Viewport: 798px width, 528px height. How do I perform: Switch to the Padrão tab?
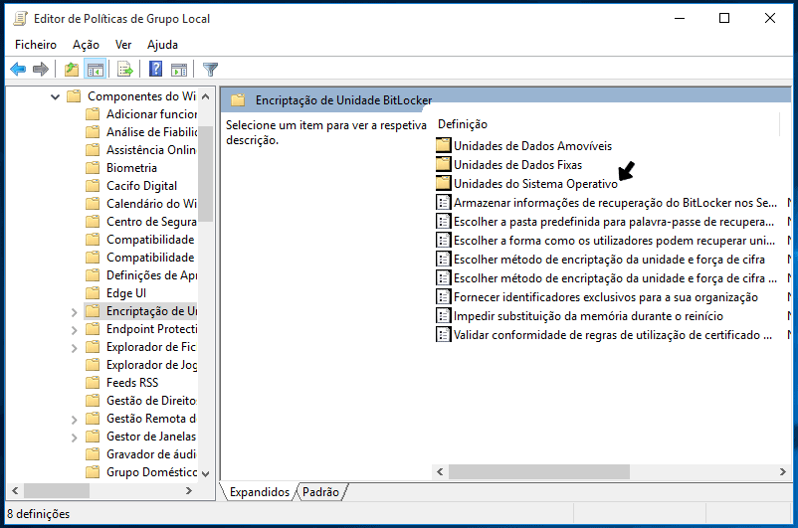pyautogui.click(x=320, y=492)
